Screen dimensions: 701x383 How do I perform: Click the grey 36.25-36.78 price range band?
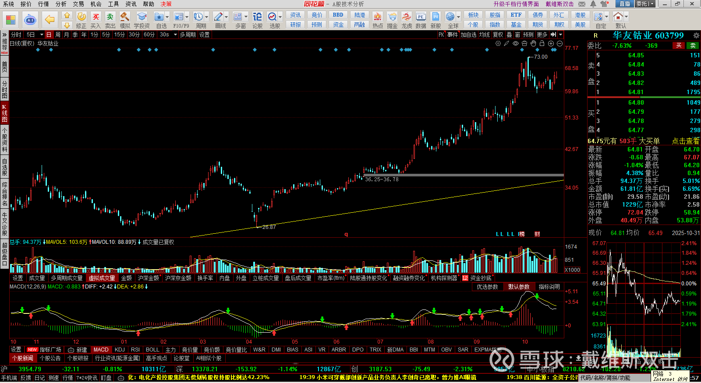pos(464,175)
